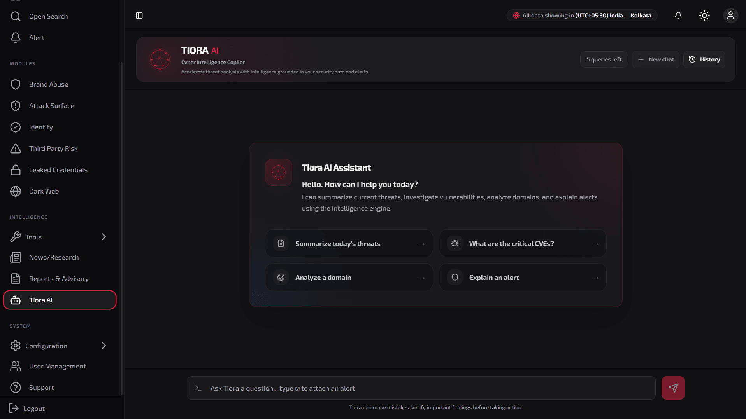The width and height of the screenshot is (746, 419).
Task: Open Brand Abuse shield icon
Action: click(16, 84)
